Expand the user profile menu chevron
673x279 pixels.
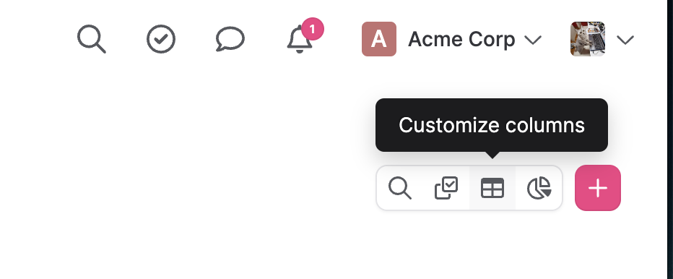[x=625, y=40]
